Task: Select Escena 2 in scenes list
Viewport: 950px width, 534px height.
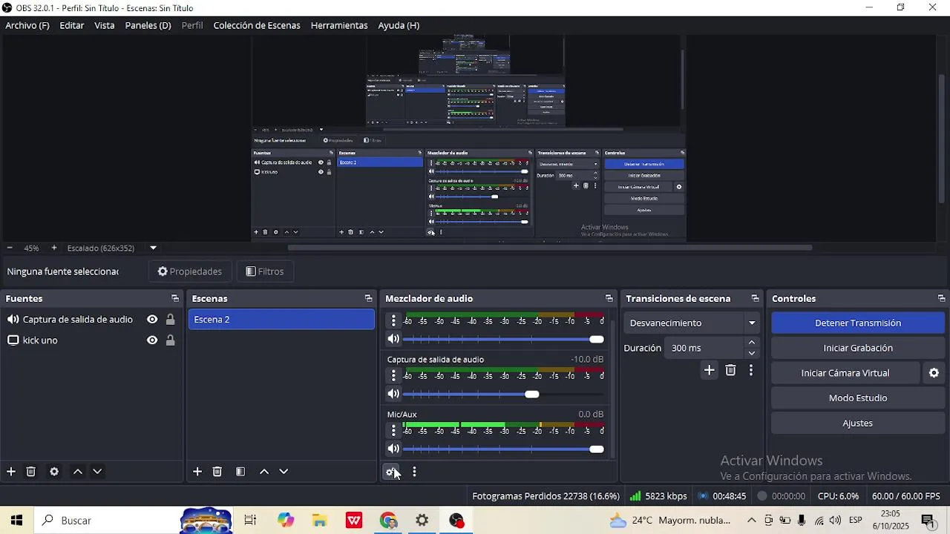Action: tap(281, 320)
